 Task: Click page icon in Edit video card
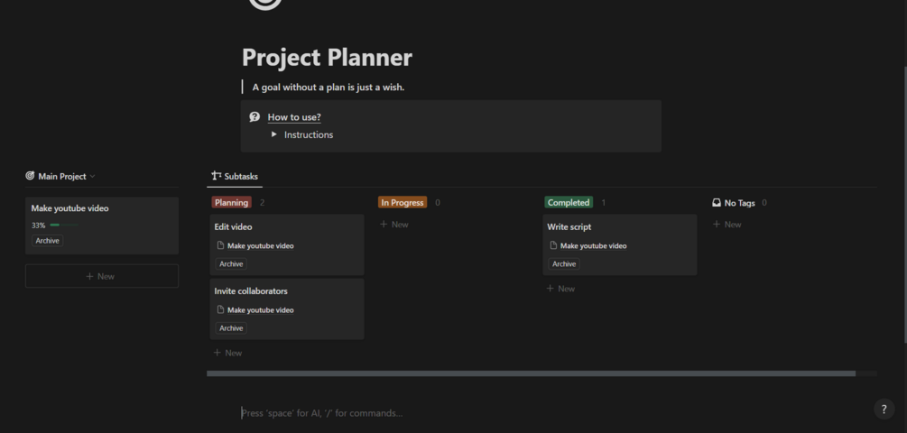[220, 245]
